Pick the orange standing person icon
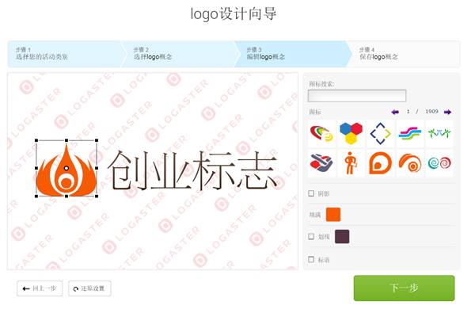Image resolution: width=475 pixels, height=309 pixels. click(351, 163)
